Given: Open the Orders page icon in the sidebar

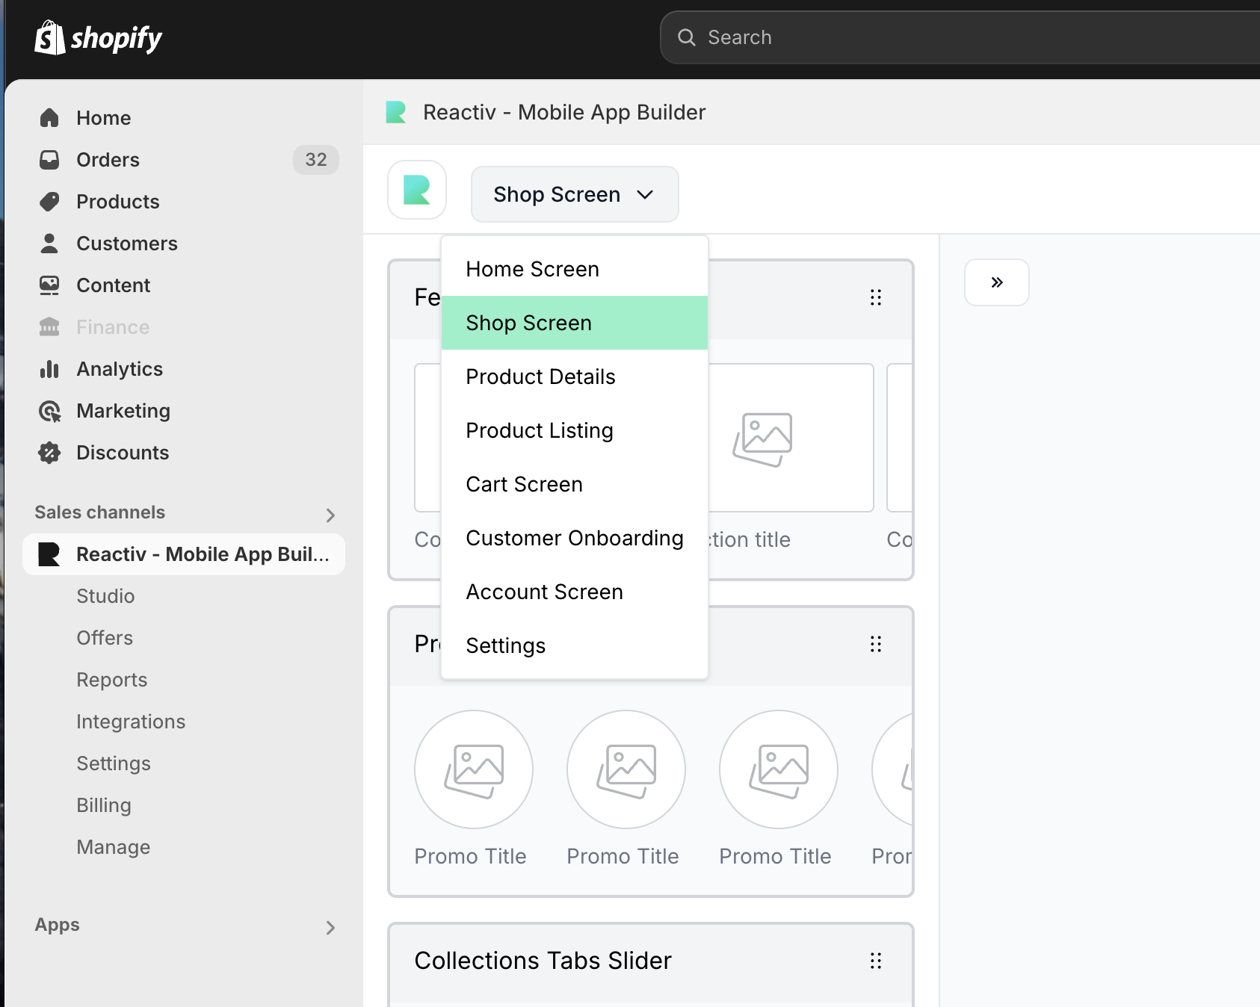Looking at the screenshot, I should point(49,160).
